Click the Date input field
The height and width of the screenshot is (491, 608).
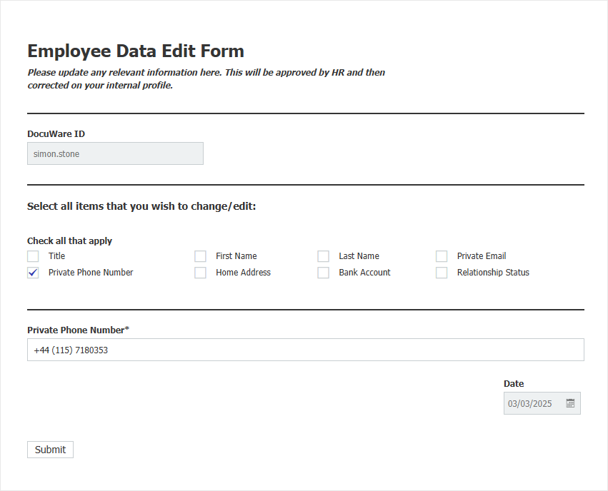pos(532,403)
